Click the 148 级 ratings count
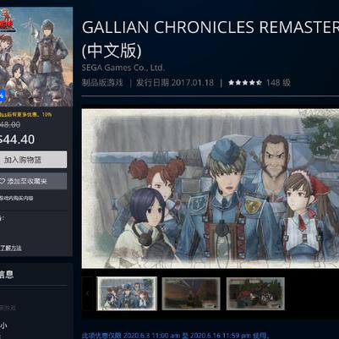Viewport: 339px width, 339px height. (x=278, y=83)
